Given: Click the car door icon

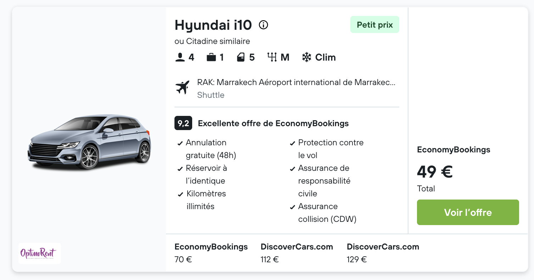Looking at the screenshot, I should pyautogui.click(x=241, y=57).
